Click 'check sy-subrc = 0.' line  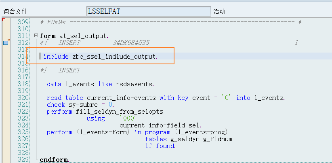pos(80,105)
